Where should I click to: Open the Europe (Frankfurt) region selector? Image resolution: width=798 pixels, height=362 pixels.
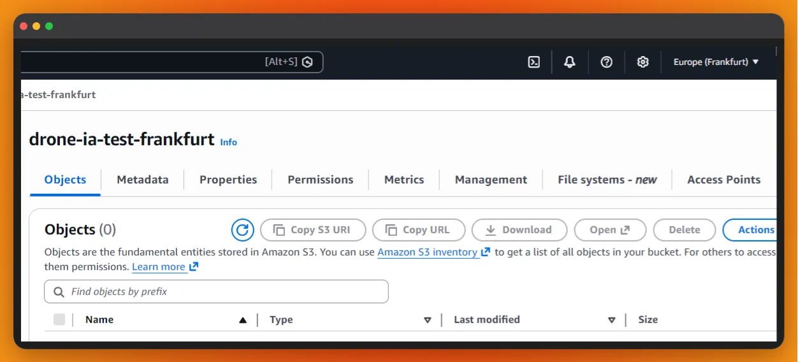(716, 62)
